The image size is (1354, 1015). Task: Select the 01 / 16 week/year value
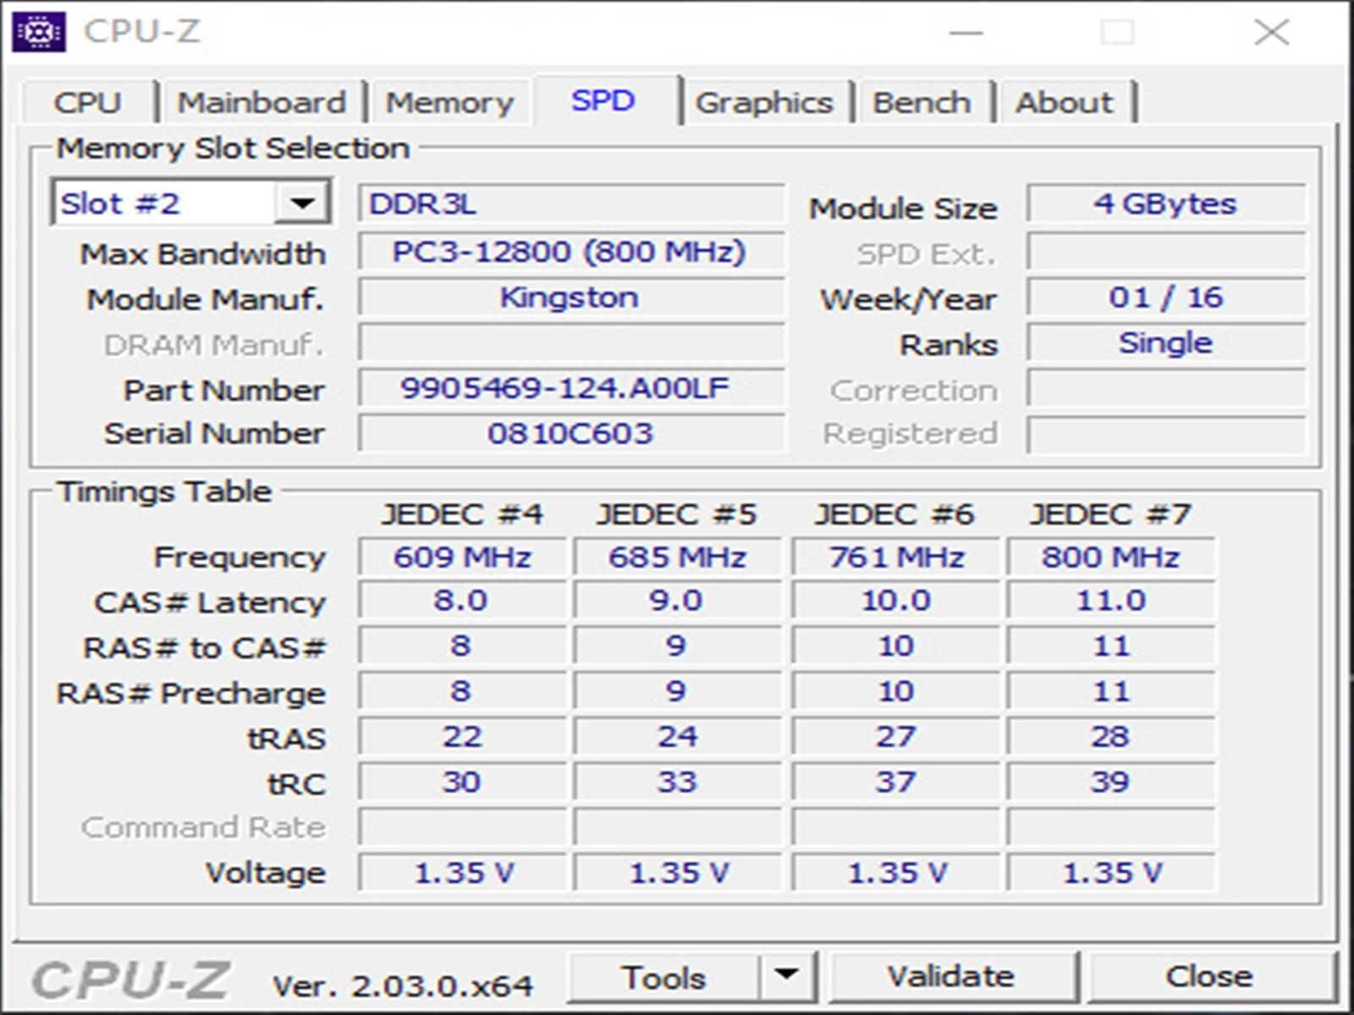(1166, 298)
